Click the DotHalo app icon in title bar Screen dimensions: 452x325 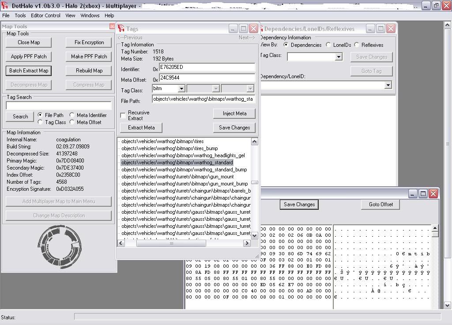coord(5,5)
